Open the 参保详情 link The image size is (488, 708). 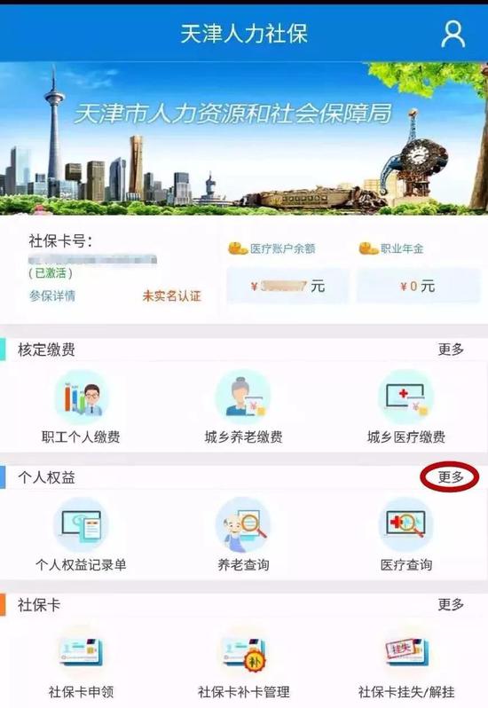click(x=52, y=295)
